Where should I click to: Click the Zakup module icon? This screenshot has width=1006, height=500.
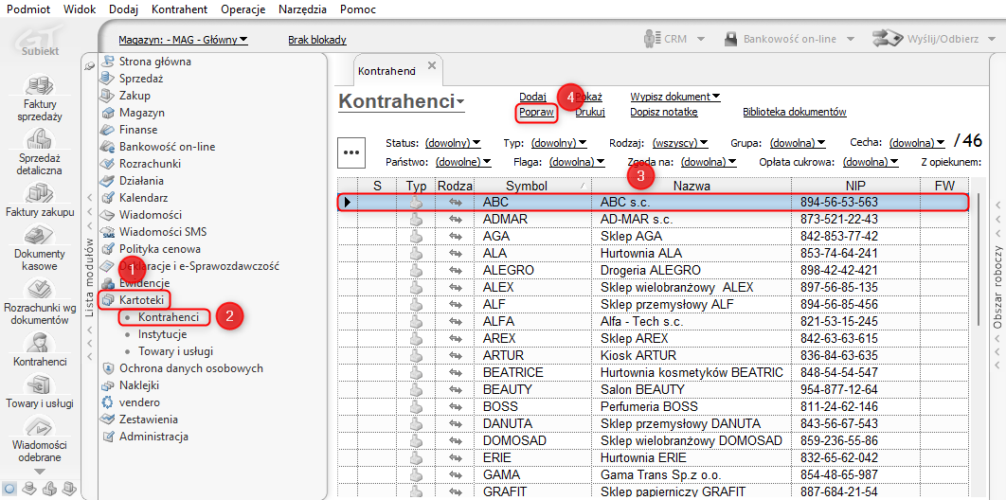point(108,96)
